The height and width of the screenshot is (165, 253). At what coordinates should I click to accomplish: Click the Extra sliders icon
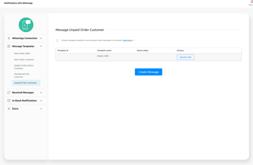point(9,109)
